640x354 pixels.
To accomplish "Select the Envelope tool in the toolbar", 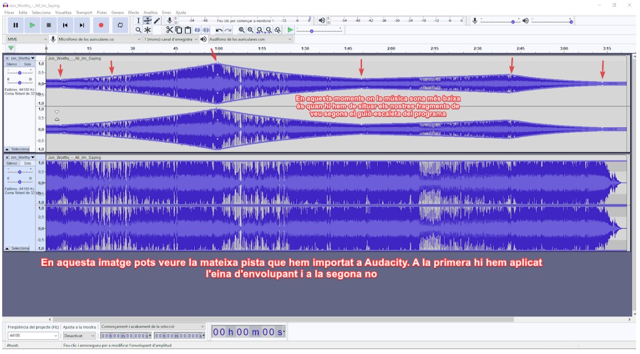I will 148,20.
